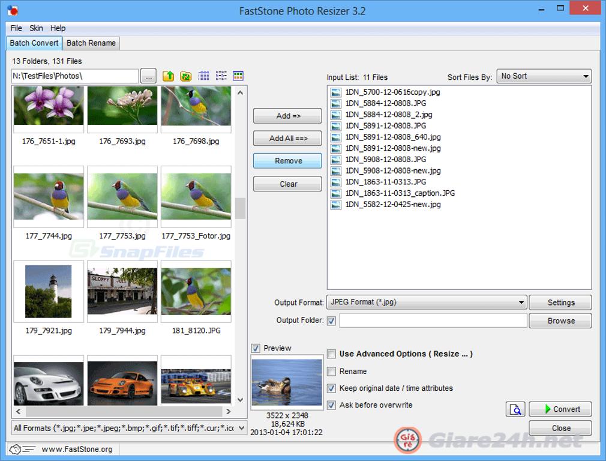Viewport: 606px width, 461px height.
Task: Switch file browser to details view
Action: tap(203, 76)
